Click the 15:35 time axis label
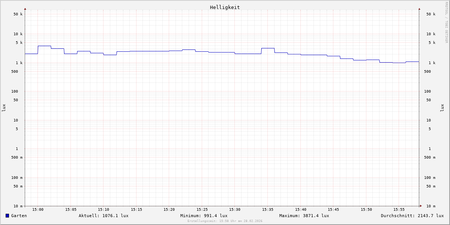Screen dimensions: 450x225 point(268,210)
